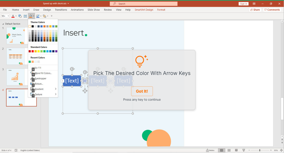Switch to Reading View icon
284x153 pixels.
click(x=236, y=150)
